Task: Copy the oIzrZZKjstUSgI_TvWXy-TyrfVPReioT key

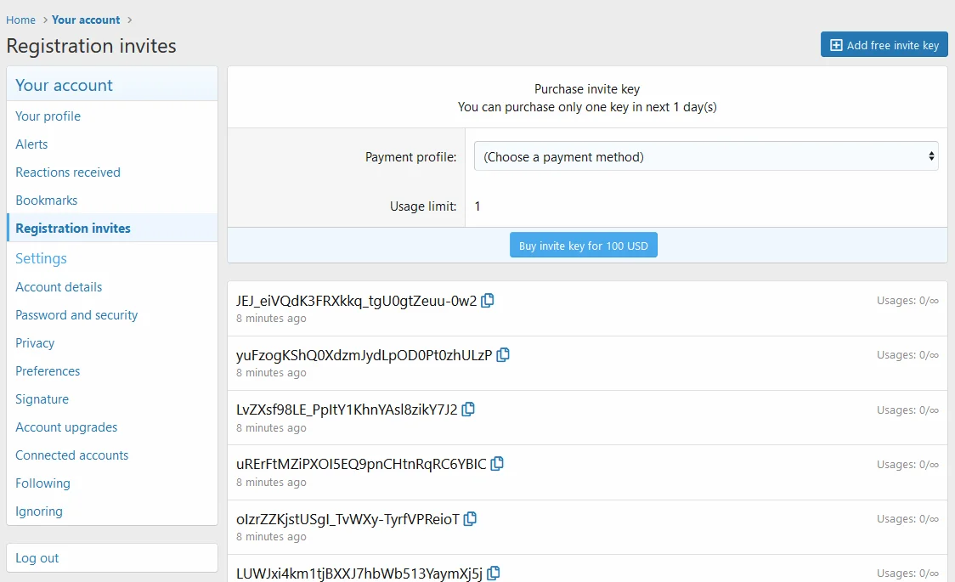Action: (x=470, y=518)
